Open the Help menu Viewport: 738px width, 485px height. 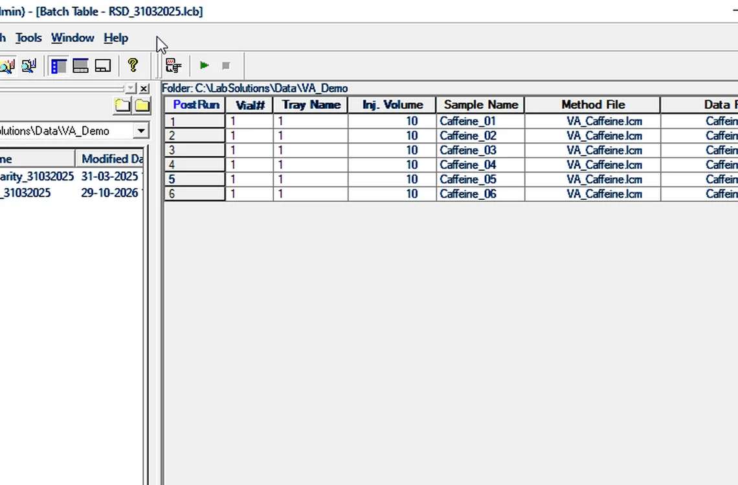click(x=116, y=38)
